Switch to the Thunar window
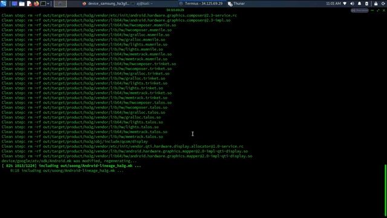The height and width of the screenshot is (218, 387). 236,4
